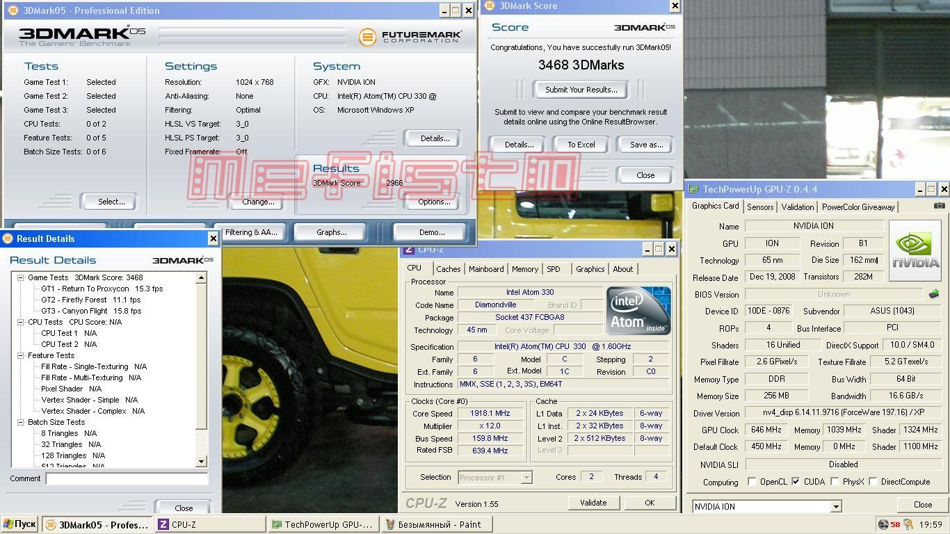The image size is (950, 534).
Task: Open the Processor #1 selection dropdown
Action: [526, 477]
